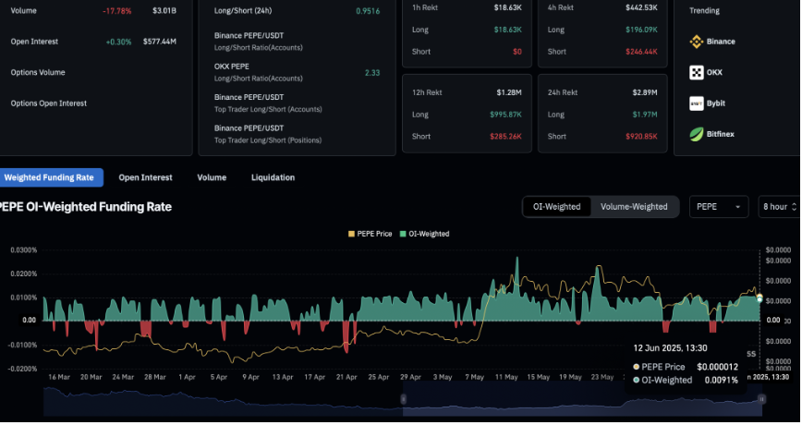Click the Bitfinex leaf logo icon

click(696, 134)
